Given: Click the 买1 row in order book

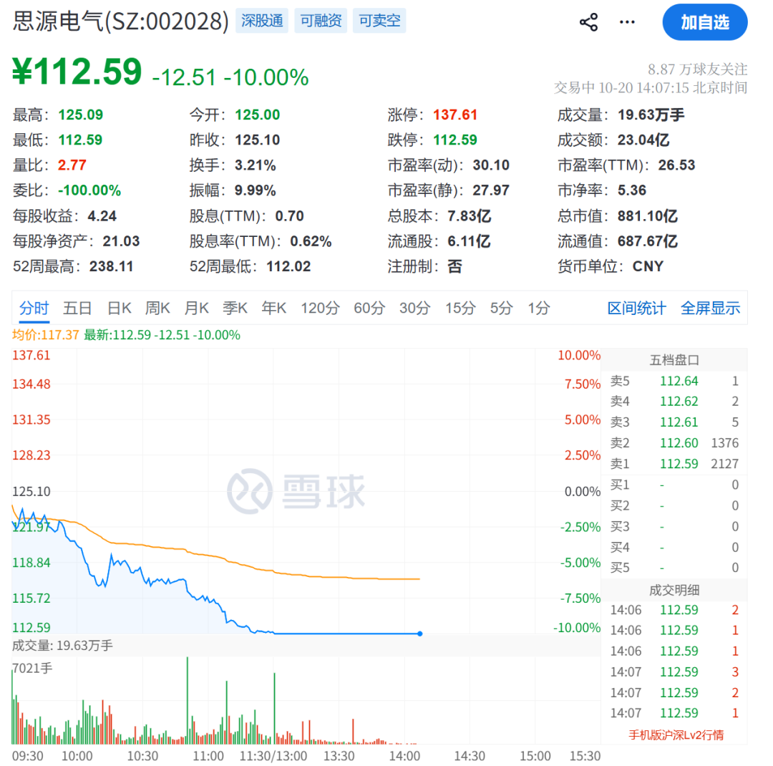Looking at the screenshot, I should coord(674,485).
